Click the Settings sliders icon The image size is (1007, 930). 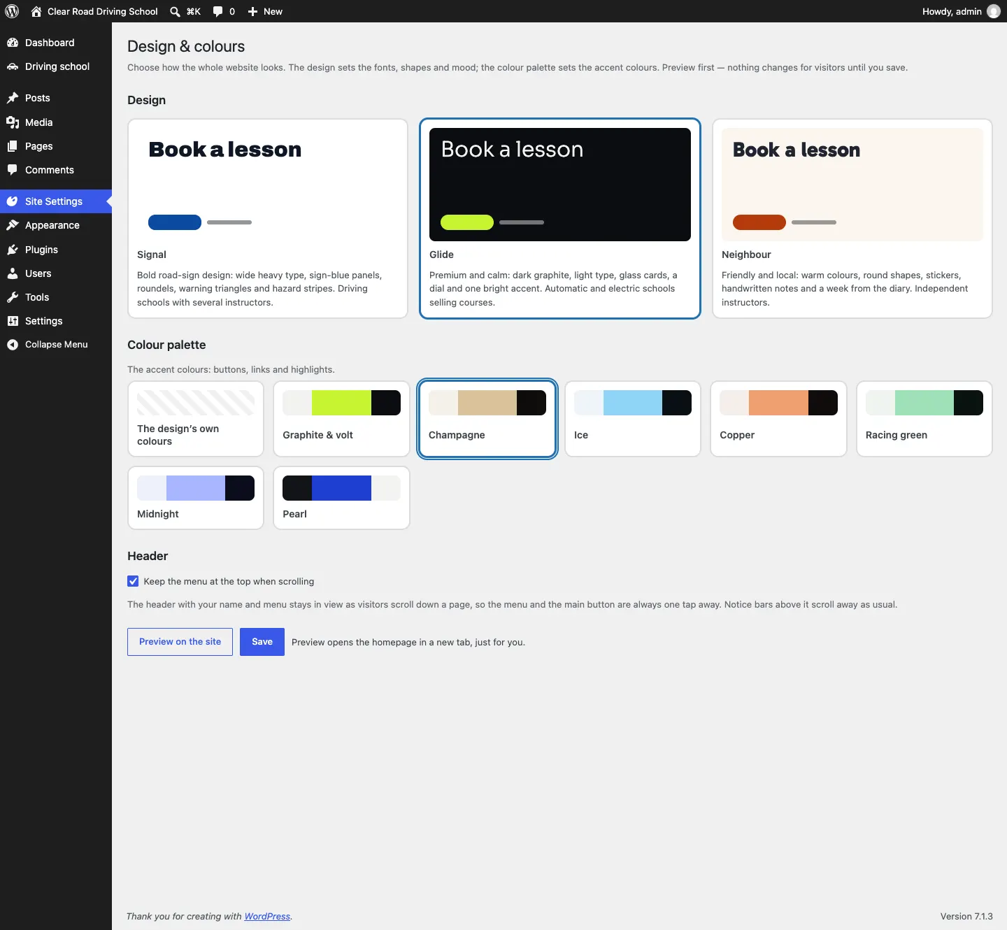[x=13, y=321]
